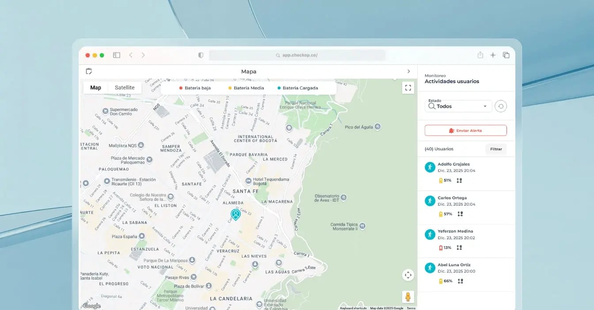This screenshot has height=310, width=594.
Task: Toggle the Bateria Cargada legend filter
Action: 298,88
